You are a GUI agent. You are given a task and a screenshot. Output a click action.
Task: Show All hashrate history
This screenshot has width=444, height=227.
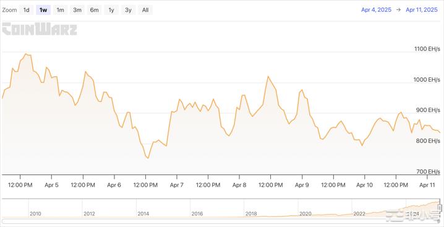pyautogui.click(x=145, y=10)
